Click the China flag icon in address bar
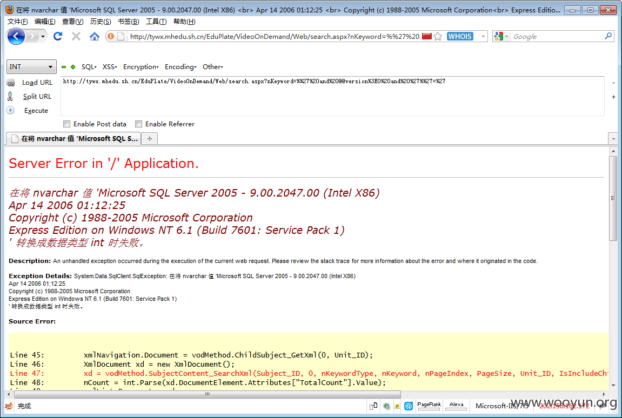The width and height of the screenshot is (622, 418). pyautogui.click(x=427, y=37)
